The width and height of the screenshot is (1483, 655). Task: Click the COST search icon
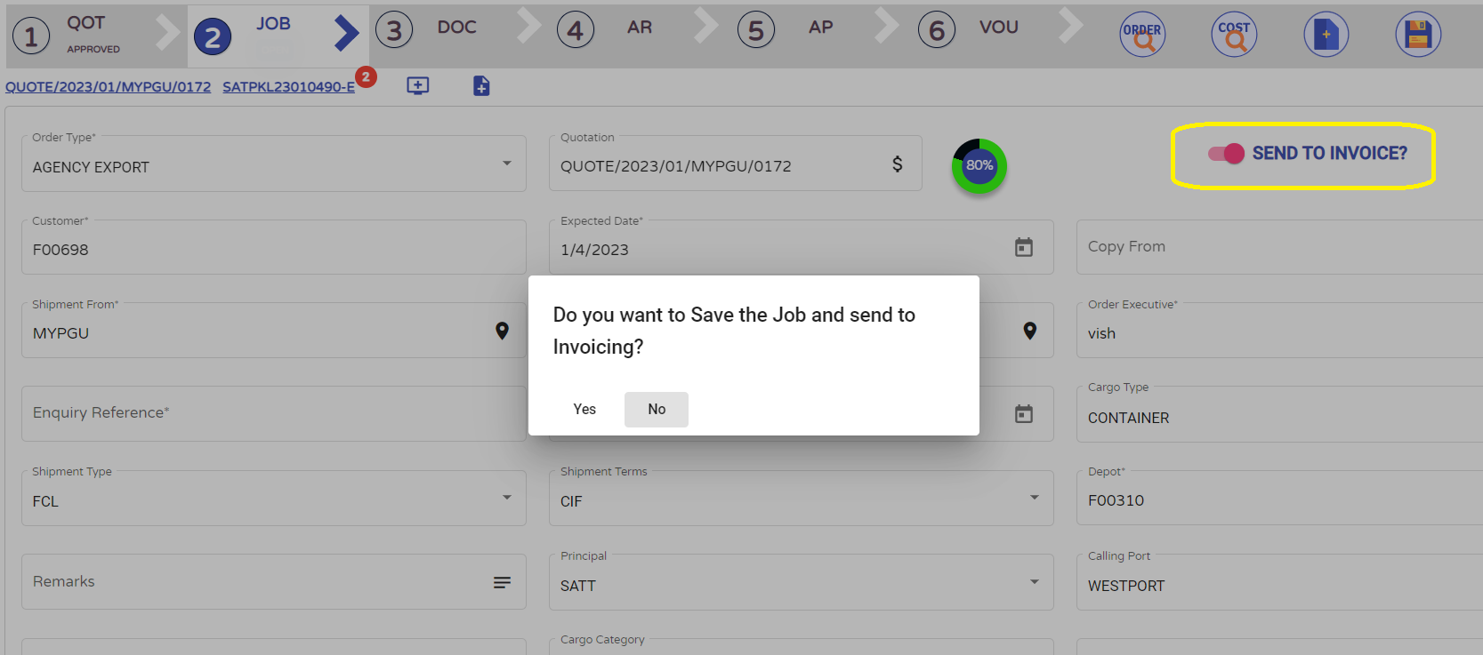(1234, 35)
